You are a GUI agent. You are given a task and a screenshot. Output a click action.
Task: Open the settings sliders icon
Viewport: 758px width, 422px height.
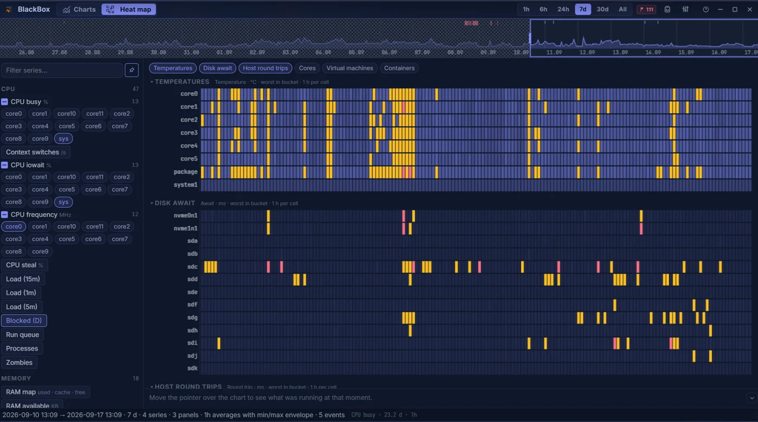[685, 9]
